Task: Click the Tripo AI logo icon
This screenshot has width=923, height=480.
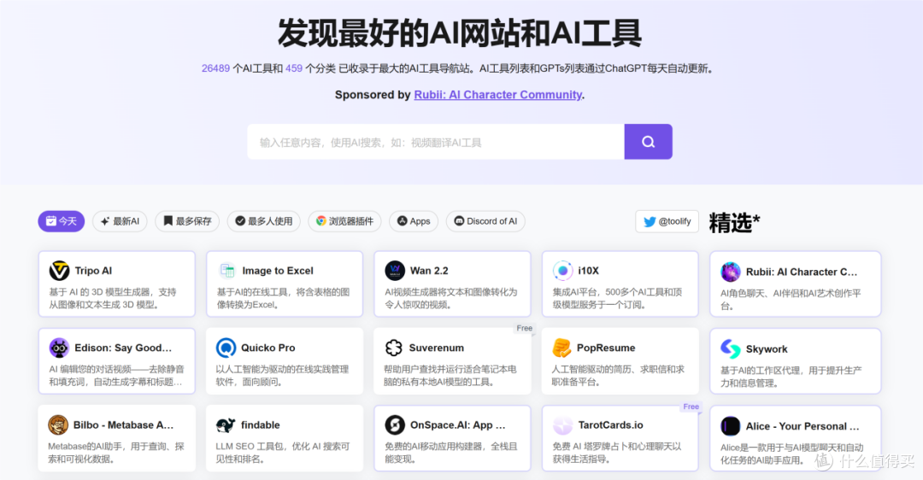Action: pyautogui.click(x=59, y=271)
